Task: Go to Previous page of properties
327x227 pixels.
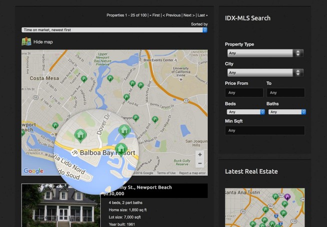Action: [x=172, y=15]
